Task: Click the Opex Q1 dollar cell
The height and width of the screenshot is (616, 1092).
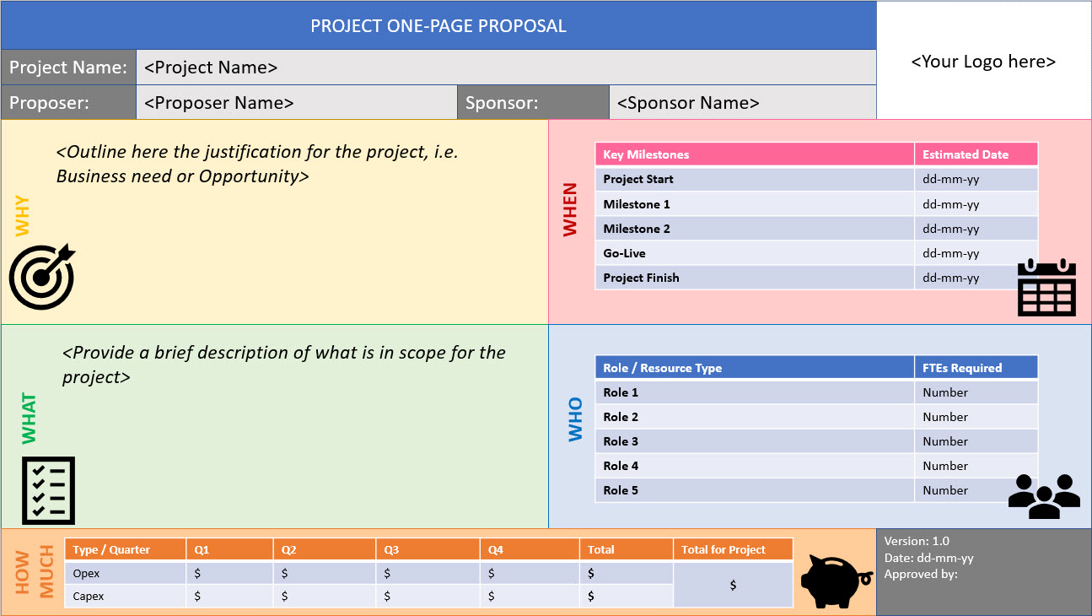Action: coord(229,573)
